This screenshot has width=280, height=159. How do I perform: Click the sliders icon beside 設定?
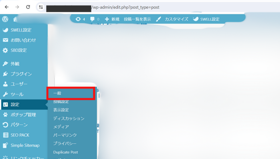coord(5,104)
